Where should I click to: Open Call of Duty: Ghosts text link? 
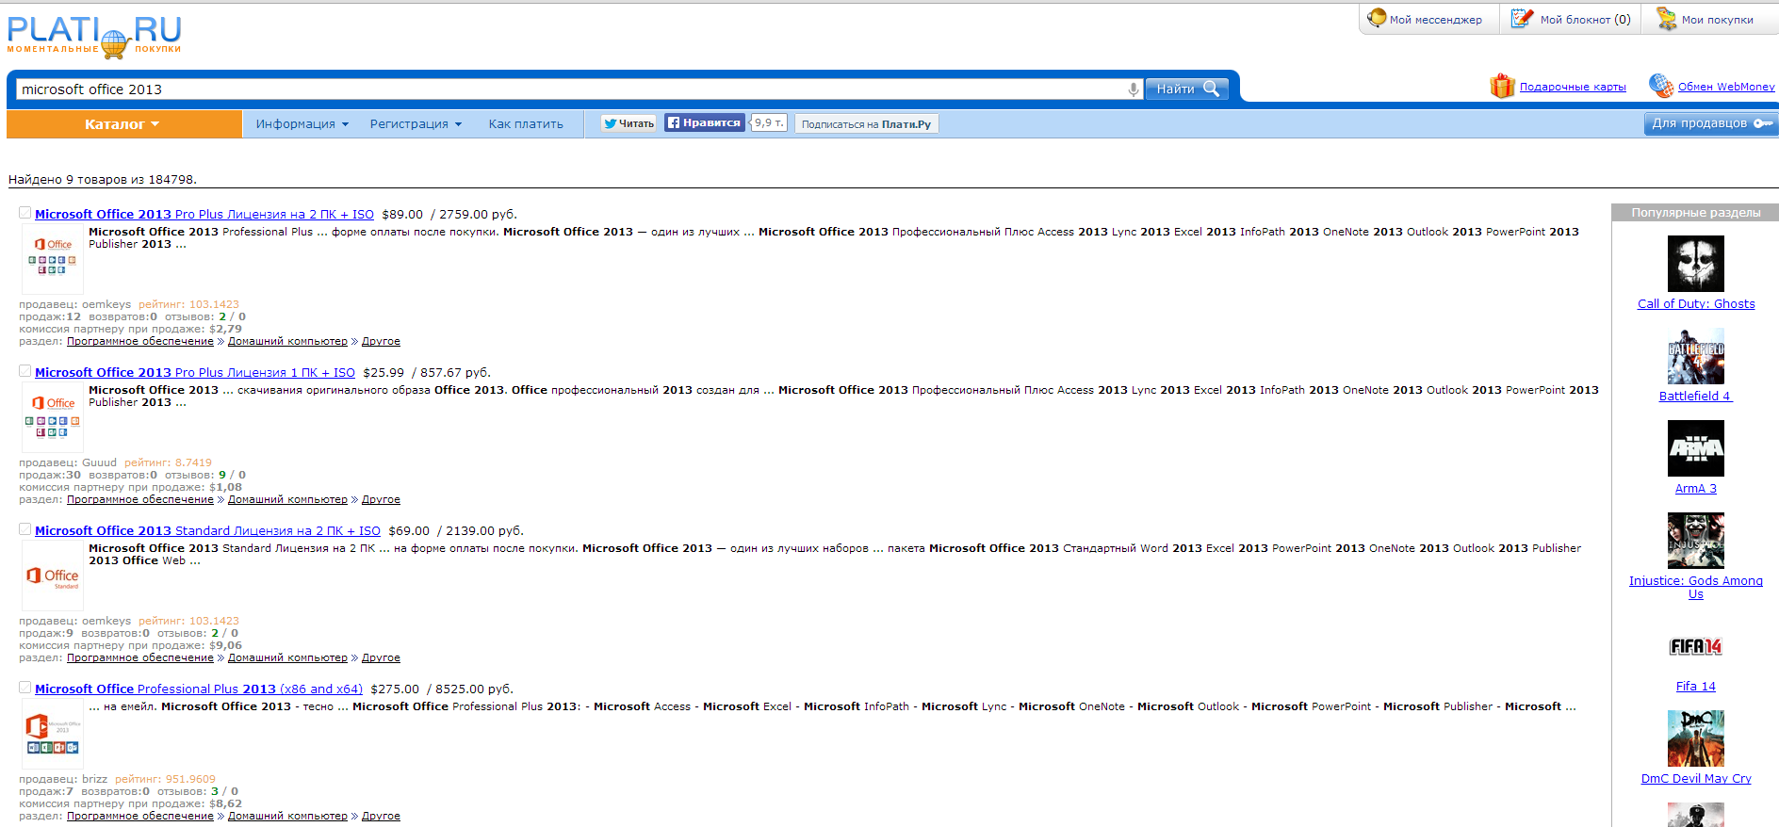pos(1696,304)
